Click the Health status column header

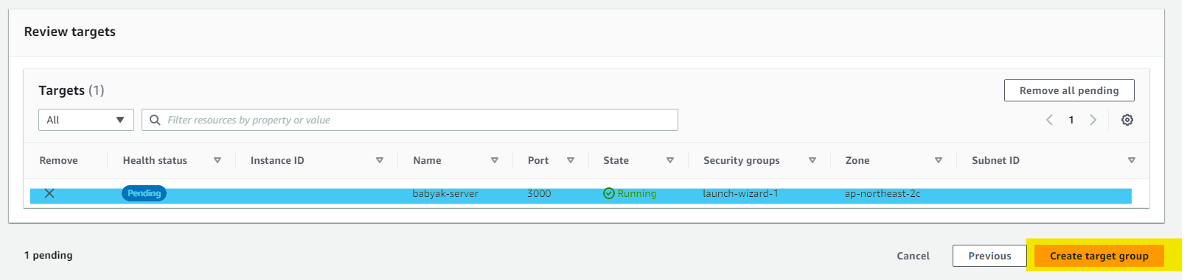(155, 160)
